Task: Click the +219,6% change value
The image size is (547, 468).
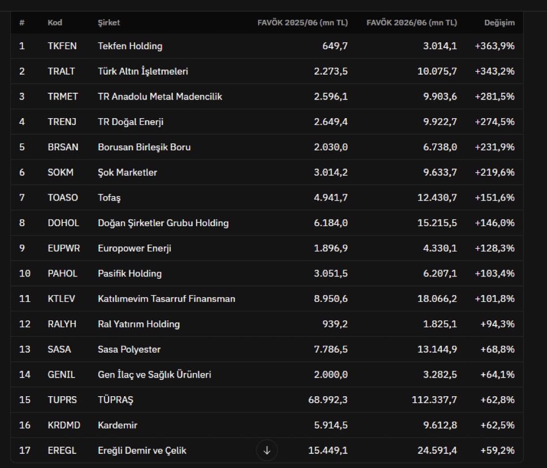Action: tap(494, 172)
